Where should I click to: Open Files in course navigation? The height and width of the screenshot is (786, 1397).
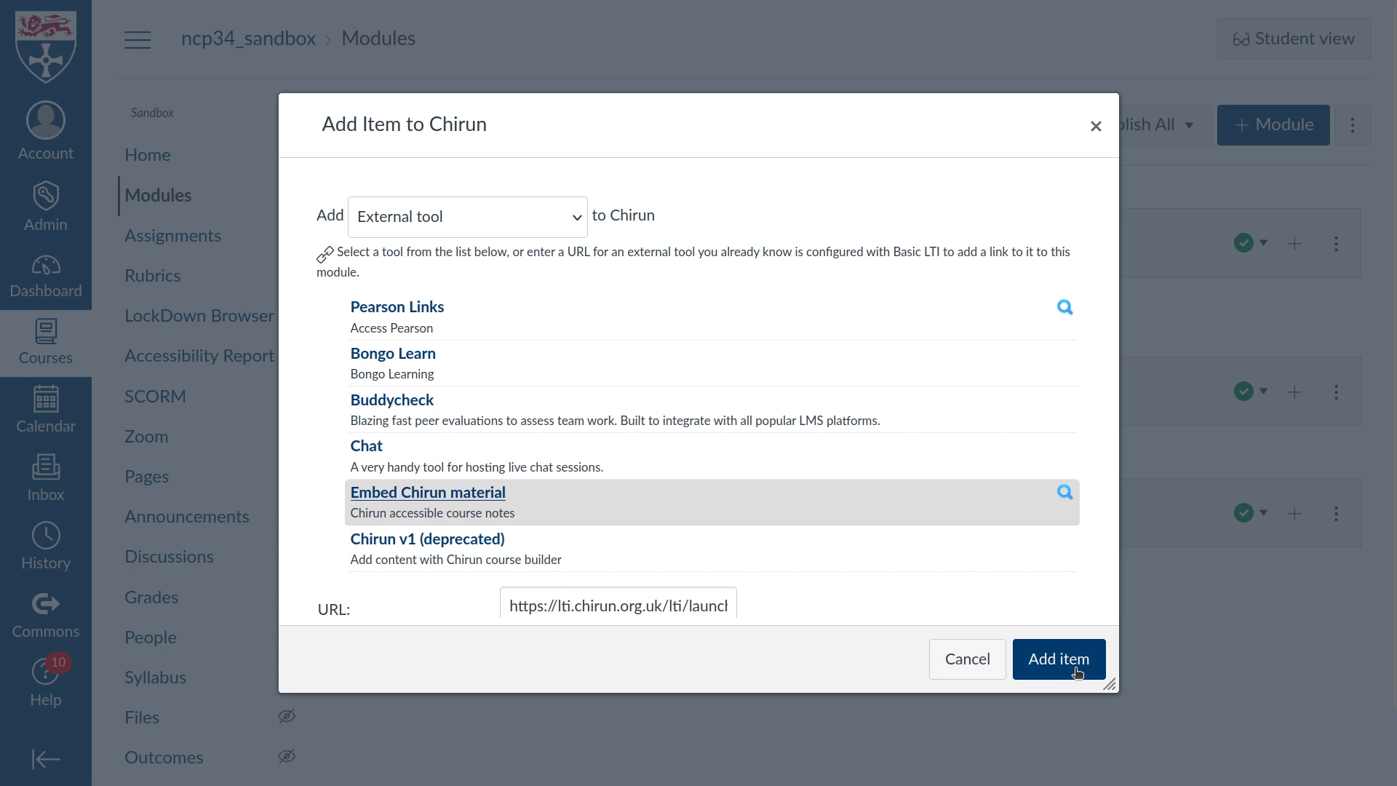[141, 718]
